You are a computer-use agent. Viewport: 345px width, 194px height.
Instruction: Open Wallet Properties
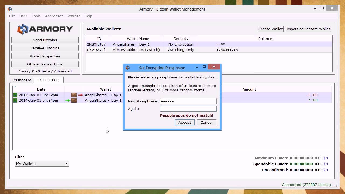click(45, 56)
